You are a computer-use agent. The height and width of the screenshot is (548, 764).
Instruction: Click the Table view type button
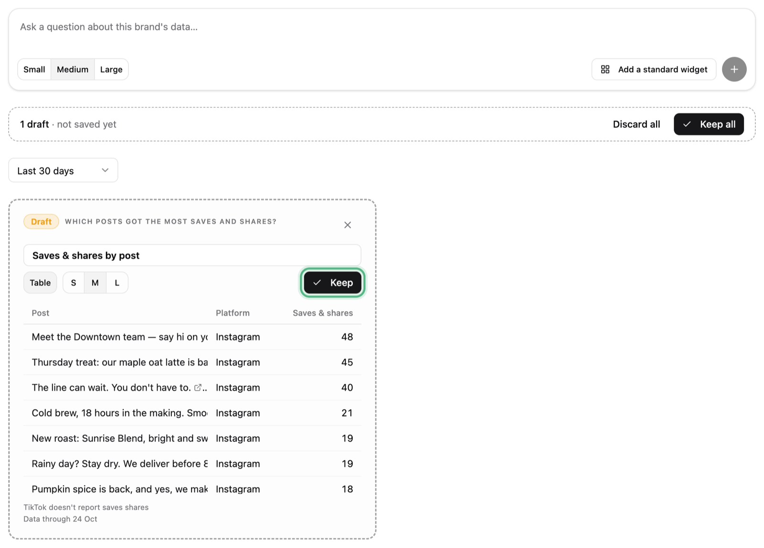(x=40, y=283)
